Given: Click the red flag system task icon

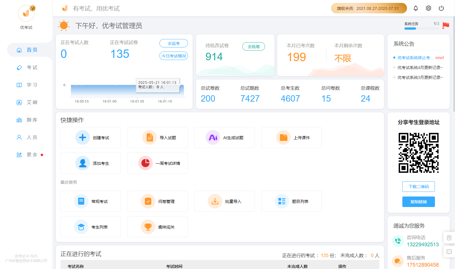Looking at the screenshot, I should [446, 25].
